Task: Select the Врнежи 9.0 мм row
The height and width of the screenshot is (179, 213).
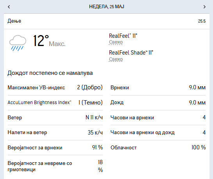Action: [158, 87]
